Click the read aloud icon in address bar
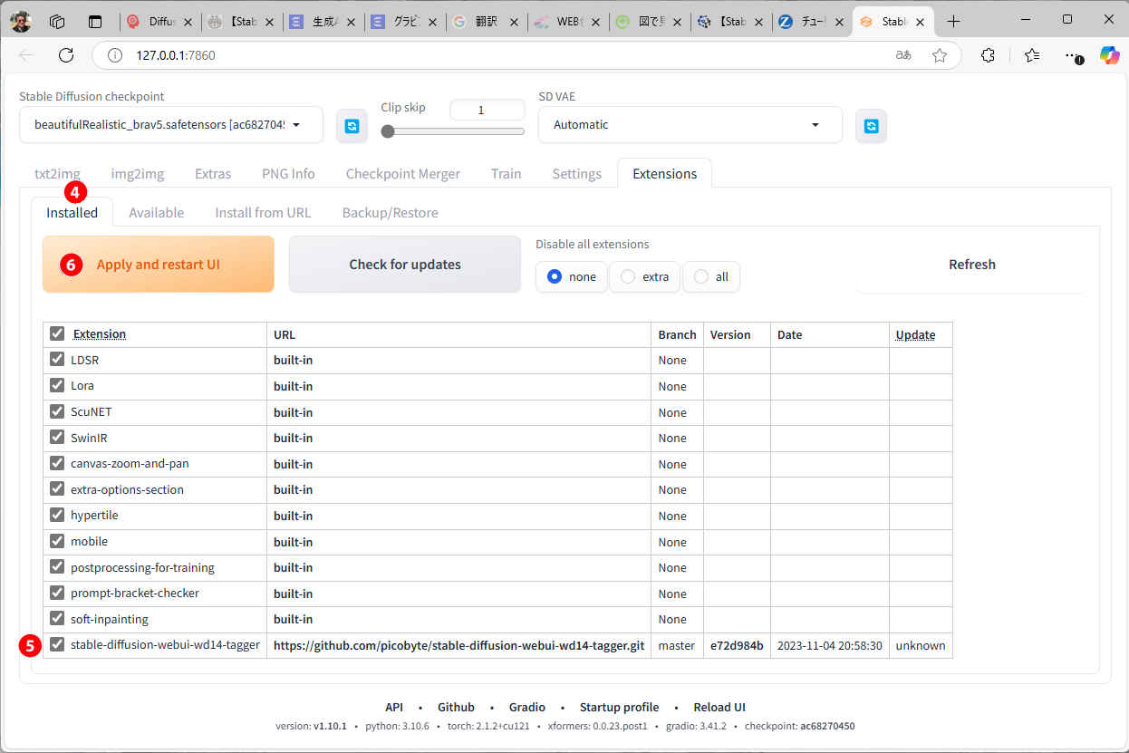Viewport: 1129px width, 753px height. 902,55
